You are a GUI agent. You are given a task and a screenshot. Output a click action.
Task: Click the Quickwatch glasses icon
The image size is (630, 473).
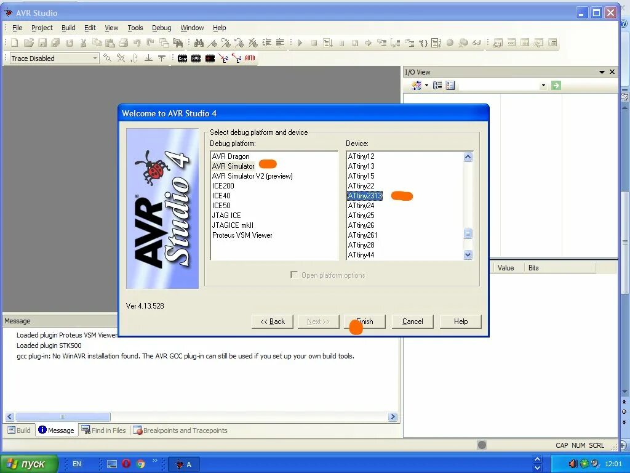[x=477, y=42]
